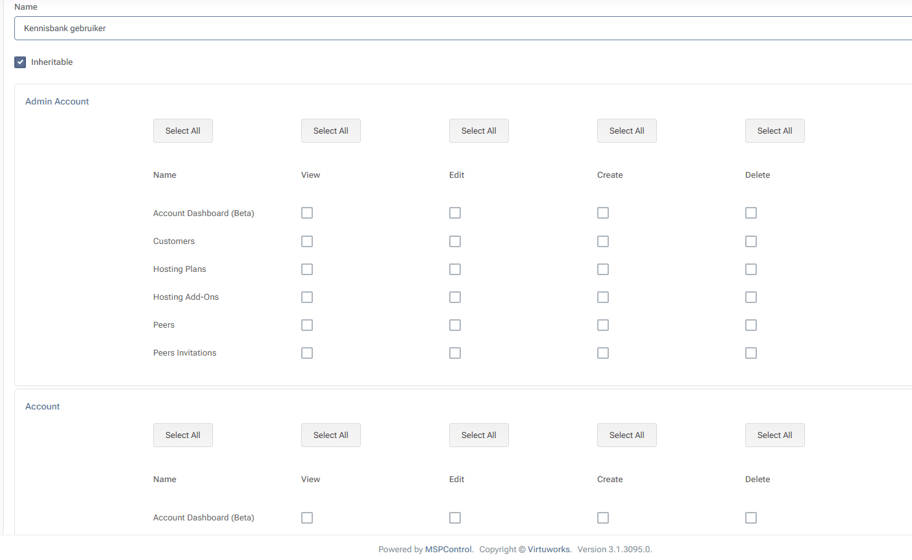This screenshot has height=560, width=912.
Task: Allow Edit on Hosting Add-Ons
Action: pyautogui.click(x=455, y=297)
